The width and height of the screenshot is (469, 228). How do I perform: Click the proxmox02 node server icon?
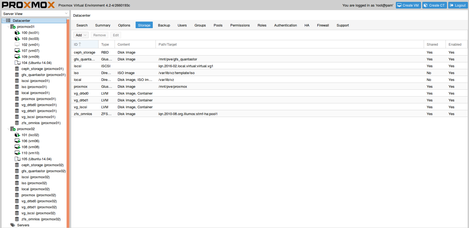pos(13,129)
